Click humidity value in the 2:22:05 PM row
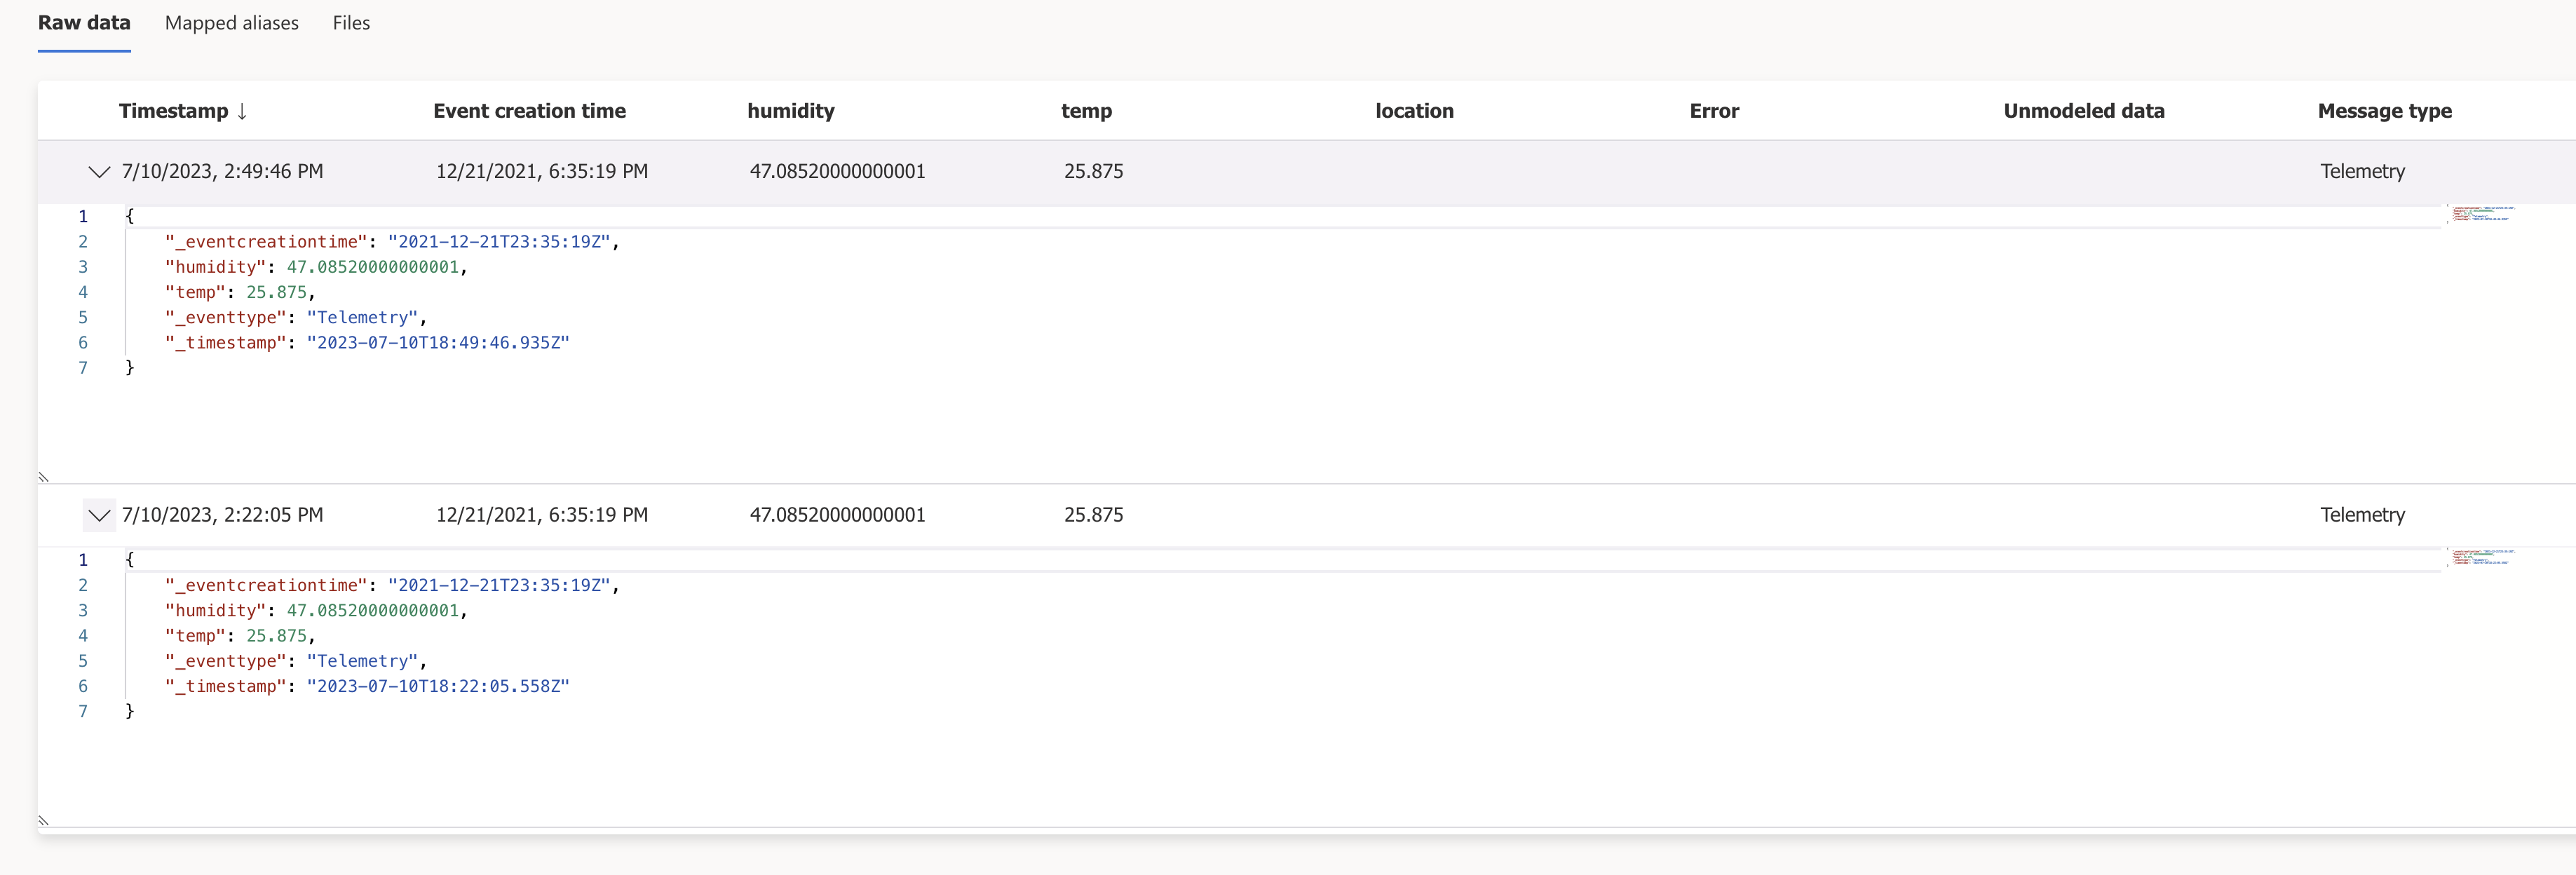2576x875 pixels. [x=837, y=515]
